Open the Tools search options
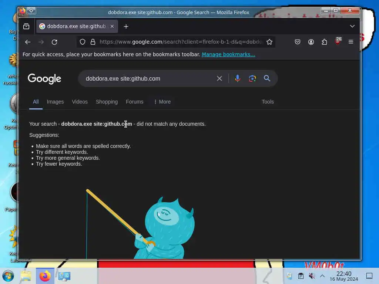The width and height of the screenshot is (379, 284). (x=268, y=102)
